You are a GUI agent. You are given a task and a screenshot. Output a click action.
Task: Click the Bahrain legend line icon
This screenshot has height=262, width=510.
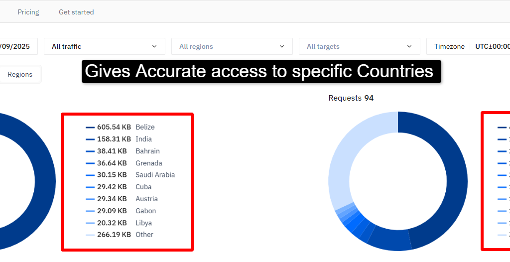point(90,151)
